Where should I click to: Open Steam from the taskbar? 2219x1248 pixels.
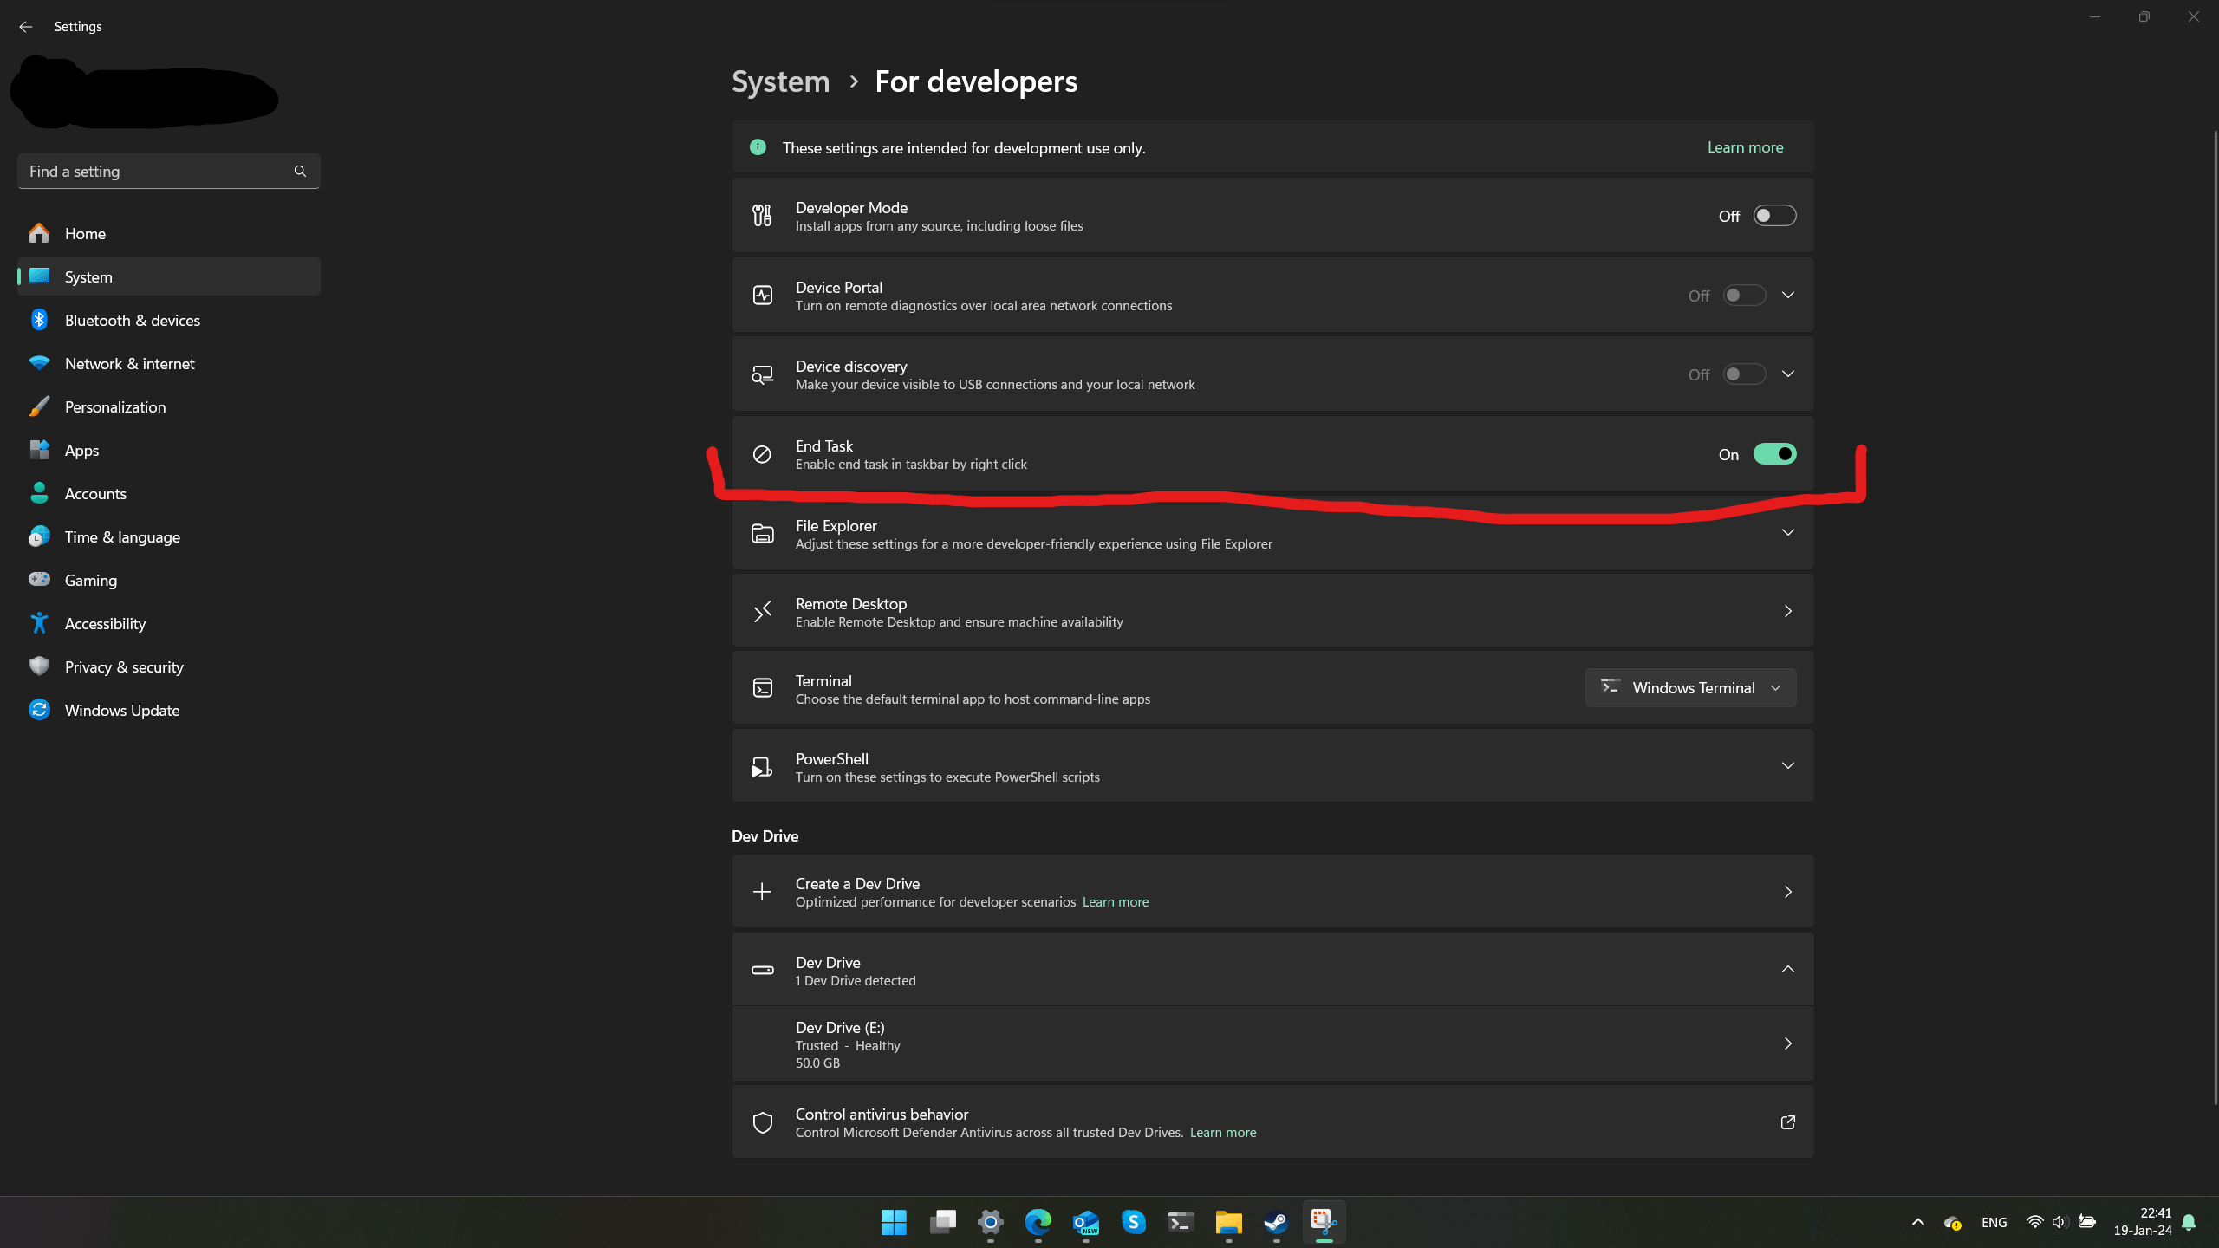[x=1275, y=1222]
